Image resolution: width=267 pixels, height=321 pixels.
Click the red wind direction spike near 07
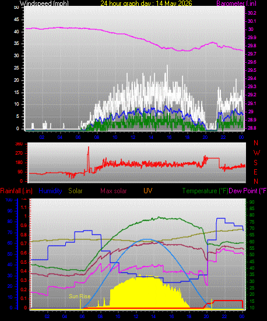point(88,158)
